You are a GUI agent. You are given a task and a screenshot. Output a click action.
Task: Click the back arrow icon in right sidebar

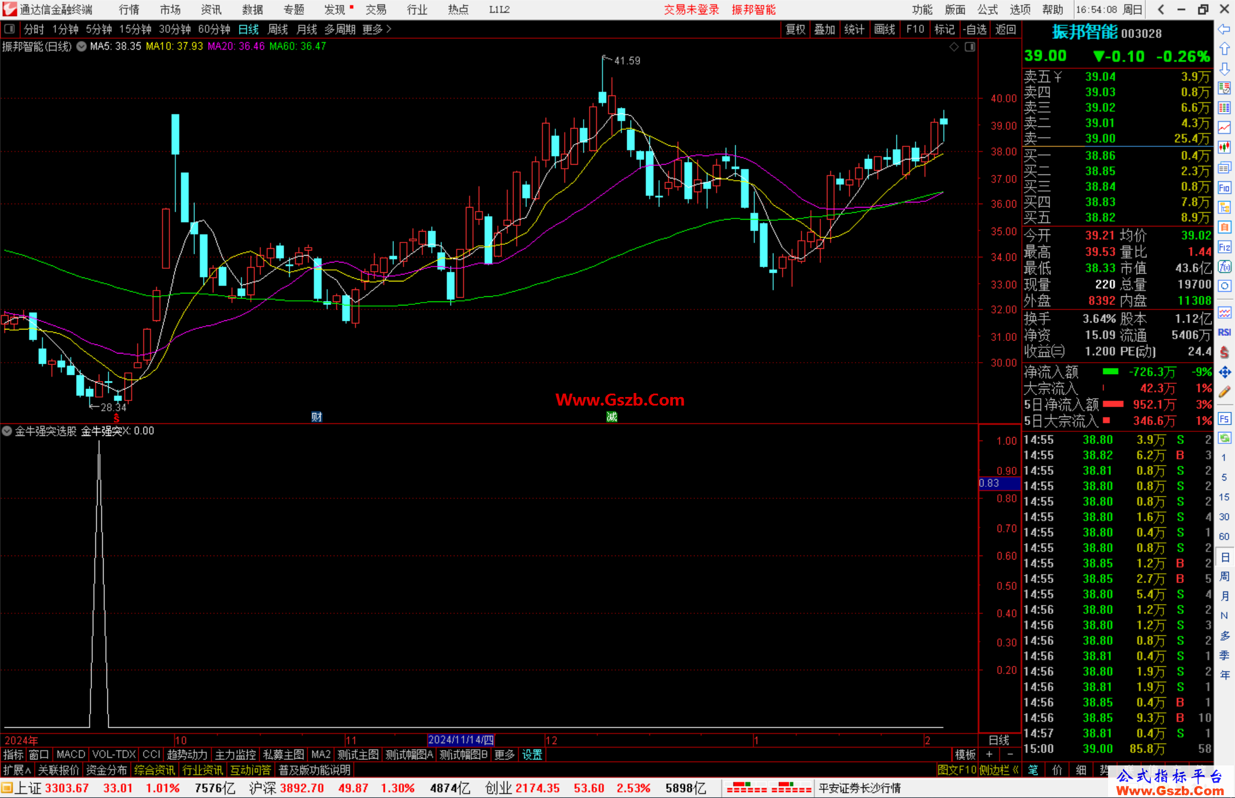click(1224, 29)
